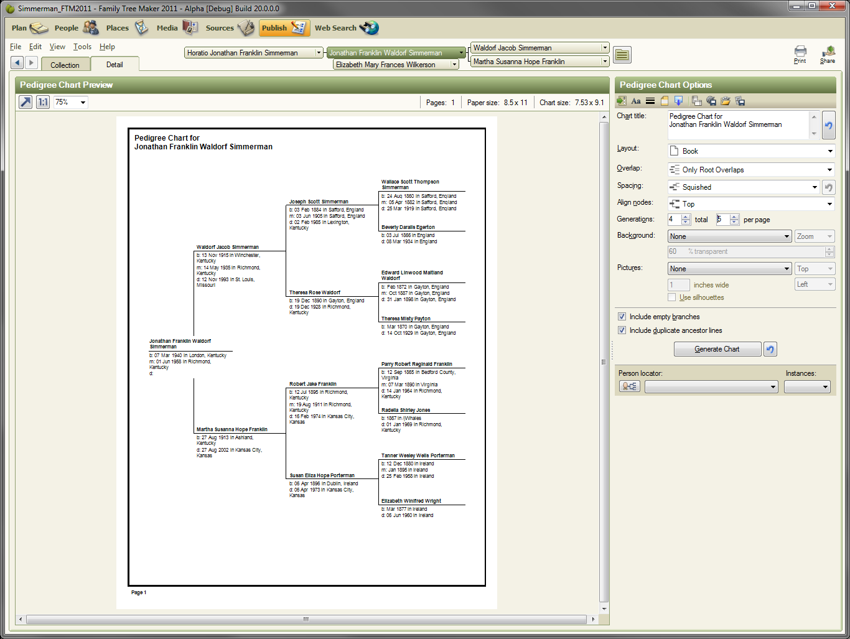The width and height of the screenshot is (850, 639).
Task: Click the Print icon
Action: pos(800,54)
